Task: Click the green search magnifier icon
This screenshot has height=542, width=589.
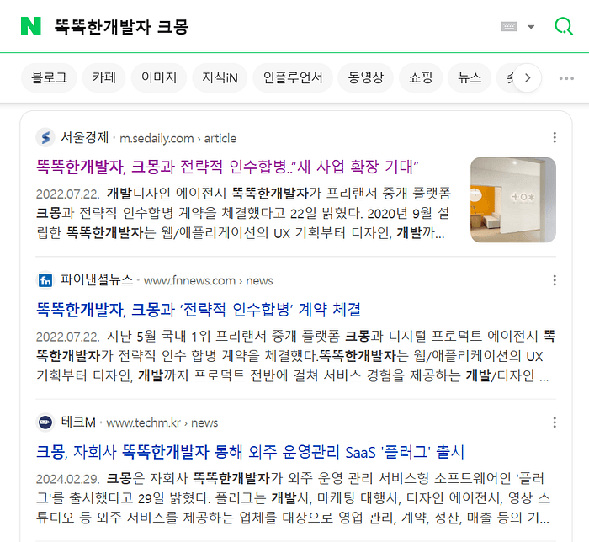Action: click(x=564, y=26)
